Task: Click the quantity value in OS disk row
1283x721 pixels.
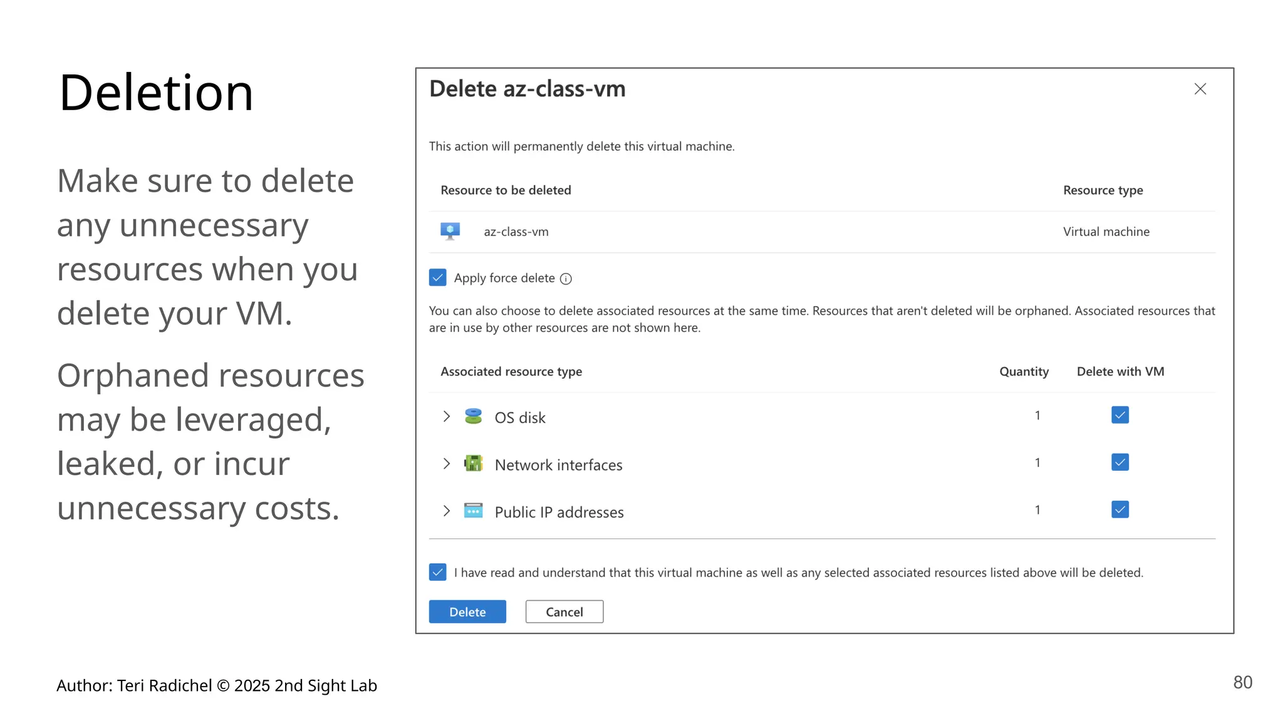Action: (x=1037, y=416)
